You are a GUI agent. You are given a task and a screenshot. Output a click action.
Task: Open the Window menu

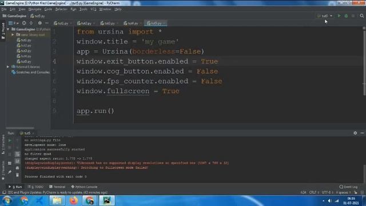(105, 9)
